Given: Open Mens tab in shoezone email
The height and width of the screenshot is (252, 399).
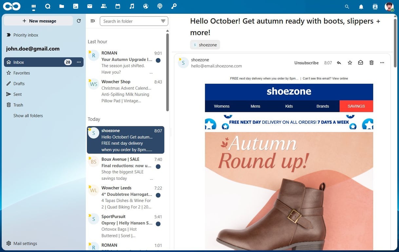Looking at the screenshot, I should tap(255, 106).
